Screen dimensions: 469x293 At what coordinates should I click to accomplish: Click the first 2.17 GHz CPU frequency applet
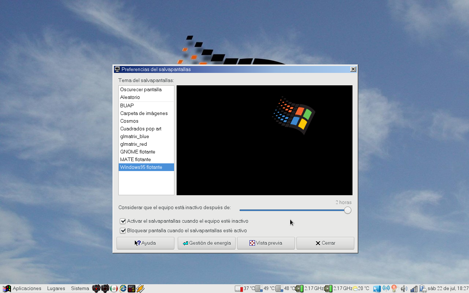point(310,289)
